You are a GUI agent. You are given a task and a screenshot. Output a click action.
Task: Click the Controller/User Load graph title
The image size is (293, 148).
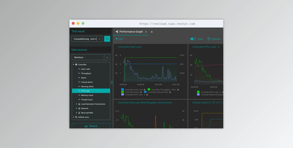(x=129, y=47)
